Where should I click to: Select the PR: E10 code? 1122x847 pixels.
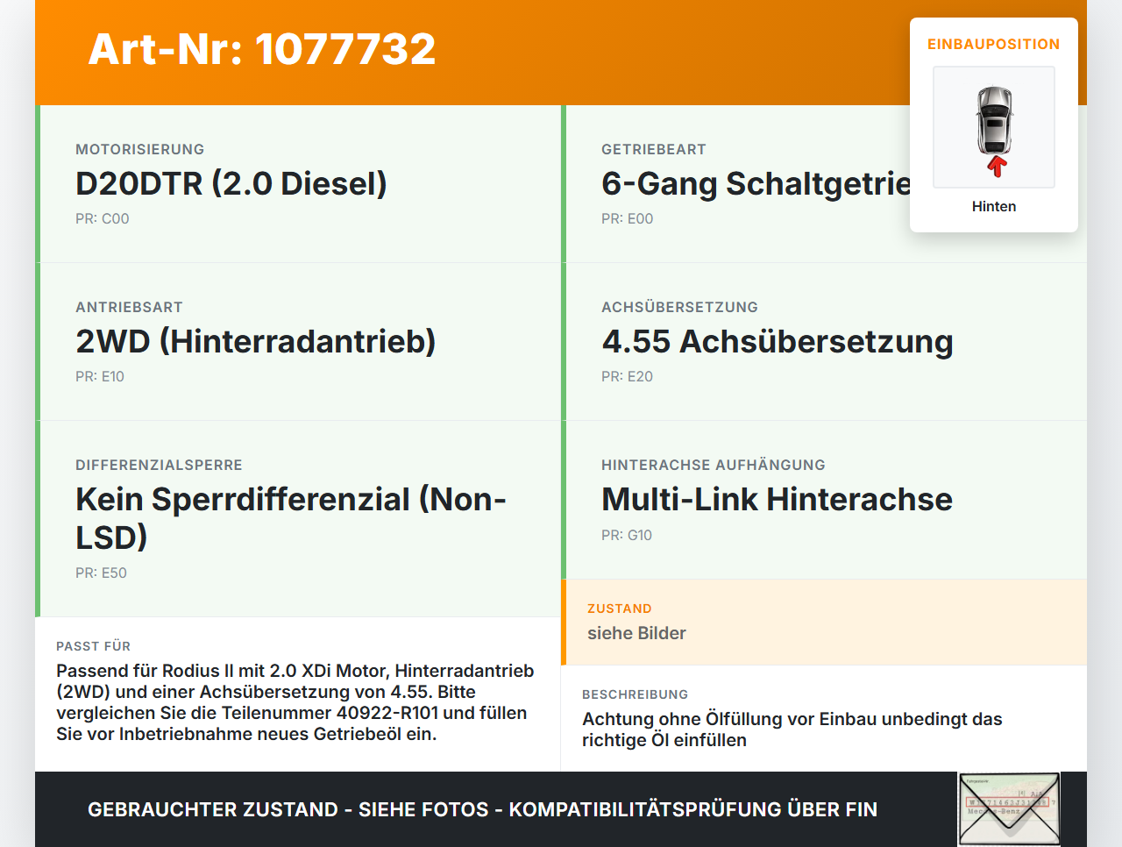pos(100,376)
